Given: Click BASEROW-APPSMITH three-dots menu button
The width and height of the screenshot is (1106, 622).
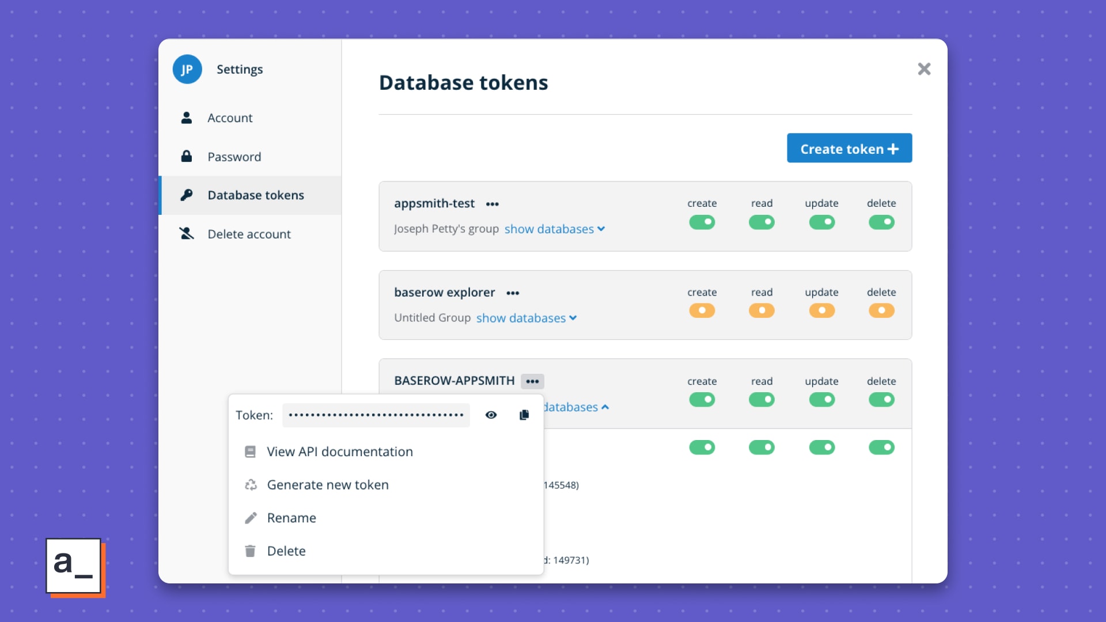Looking at the screenshot, I should [532, 381].
